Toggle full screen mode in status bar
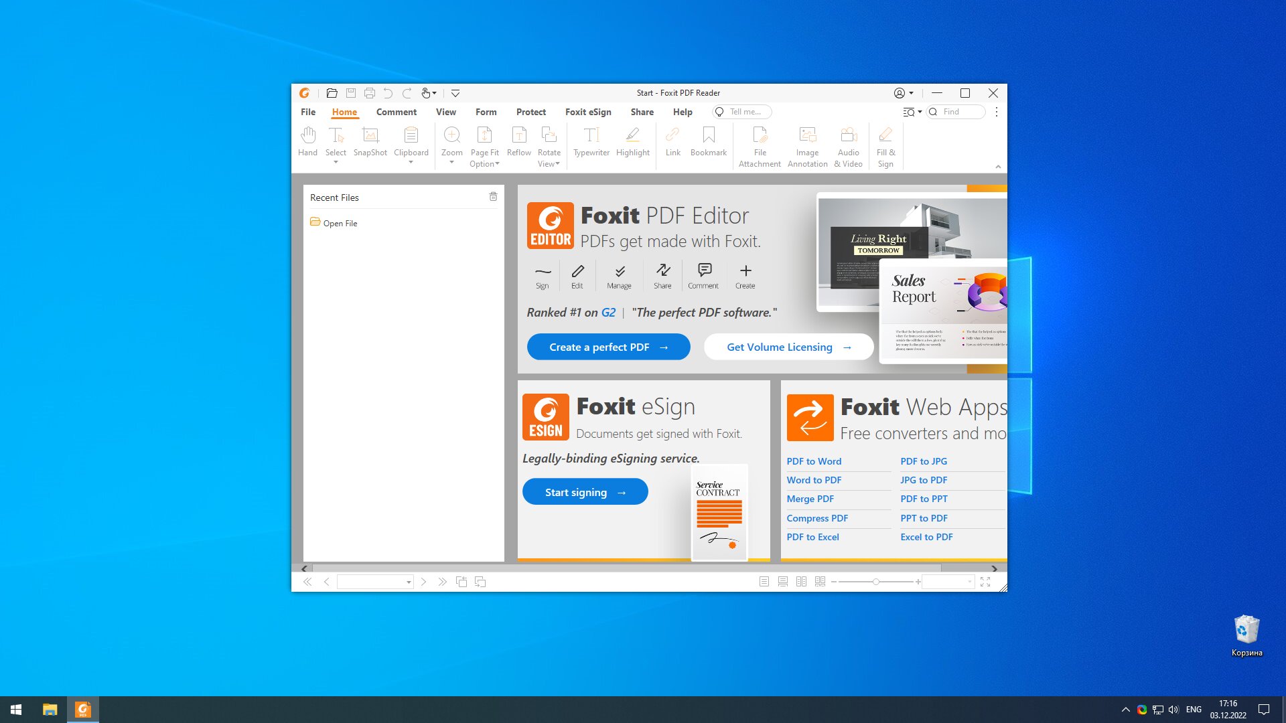The width and height of the screenshot is (1286, 723). [985, 582]
